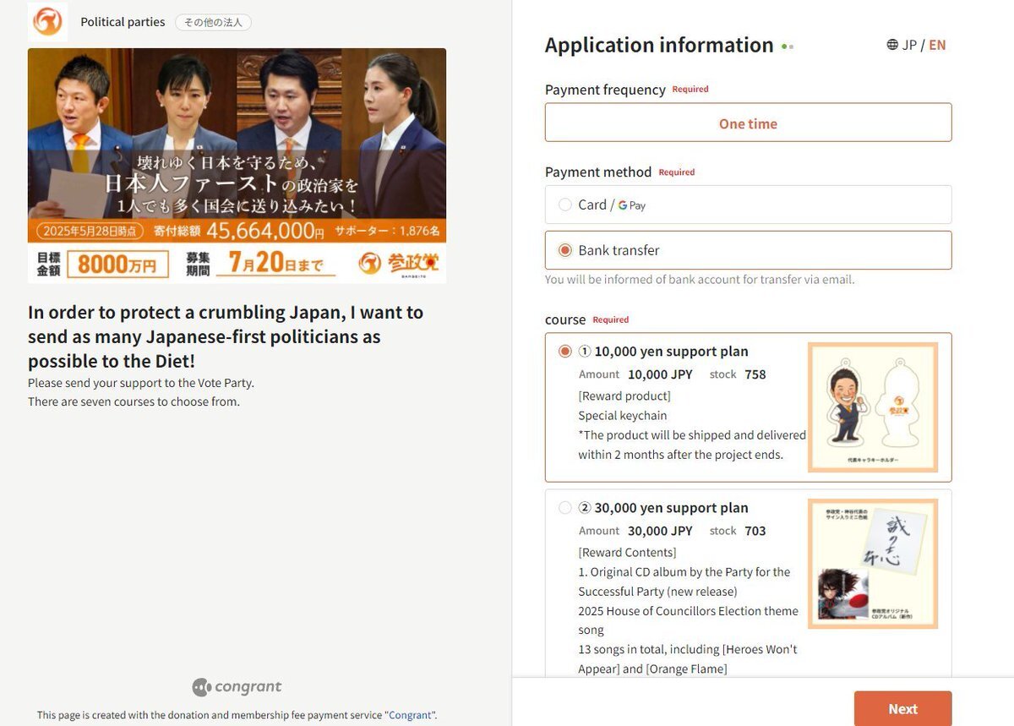This screenshot has width=1014, height=726.
Task: Select the Card / G Pay radio option
Action: (565, 205)
